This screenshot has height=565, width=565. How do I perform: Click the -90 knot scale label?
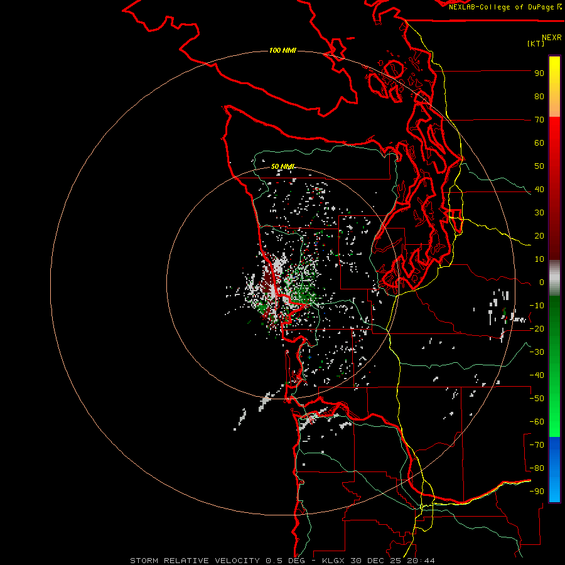tap(537, 492)
